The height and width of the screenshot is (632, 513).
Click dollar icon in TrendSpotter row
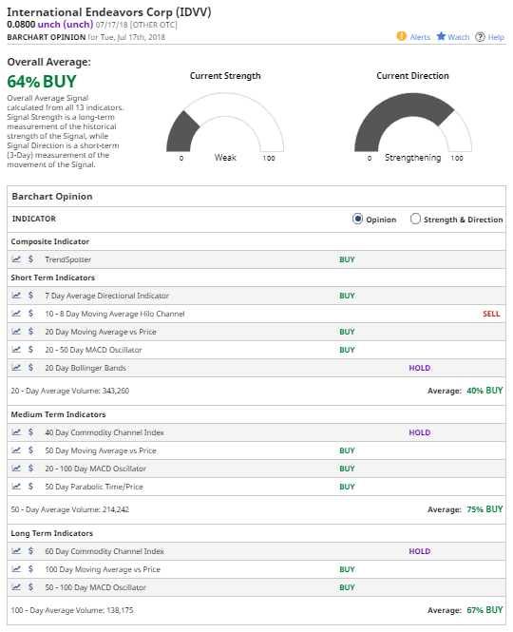click(x=30, y=259)
